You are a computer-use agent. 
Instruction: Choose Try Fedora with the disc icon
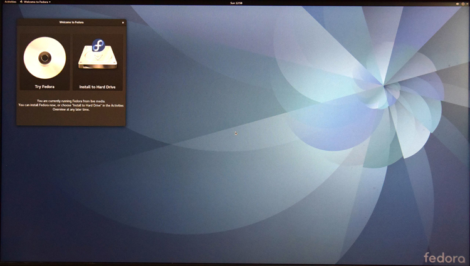pos(44,62)
